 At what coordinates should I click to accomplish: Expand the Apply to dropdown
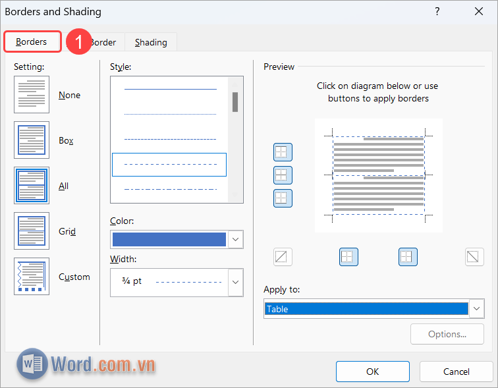[477, 308]
